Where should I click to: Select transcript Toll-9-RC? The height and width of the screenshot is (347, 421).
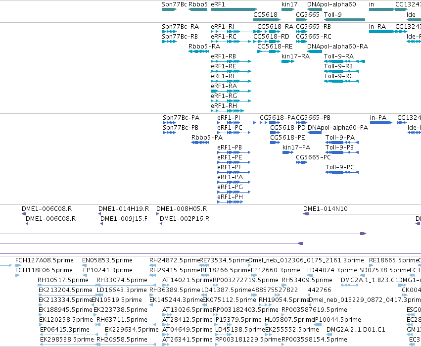click(338, 76)
